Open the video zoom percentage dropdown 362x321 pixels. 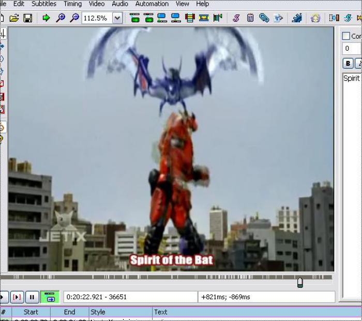pos(117,18)
